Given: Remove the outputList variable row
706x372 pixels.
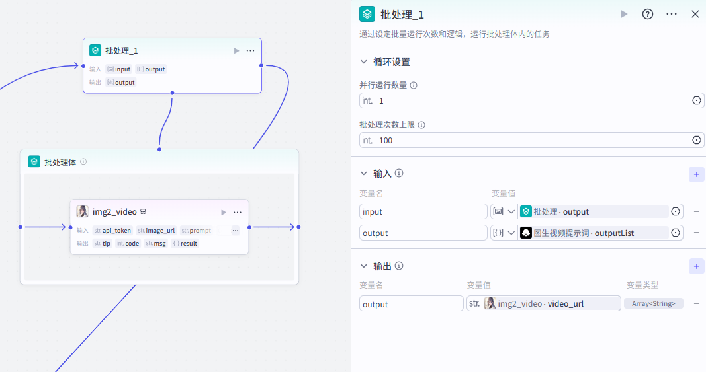Looking at the screenshot, I should pos(697,233).
